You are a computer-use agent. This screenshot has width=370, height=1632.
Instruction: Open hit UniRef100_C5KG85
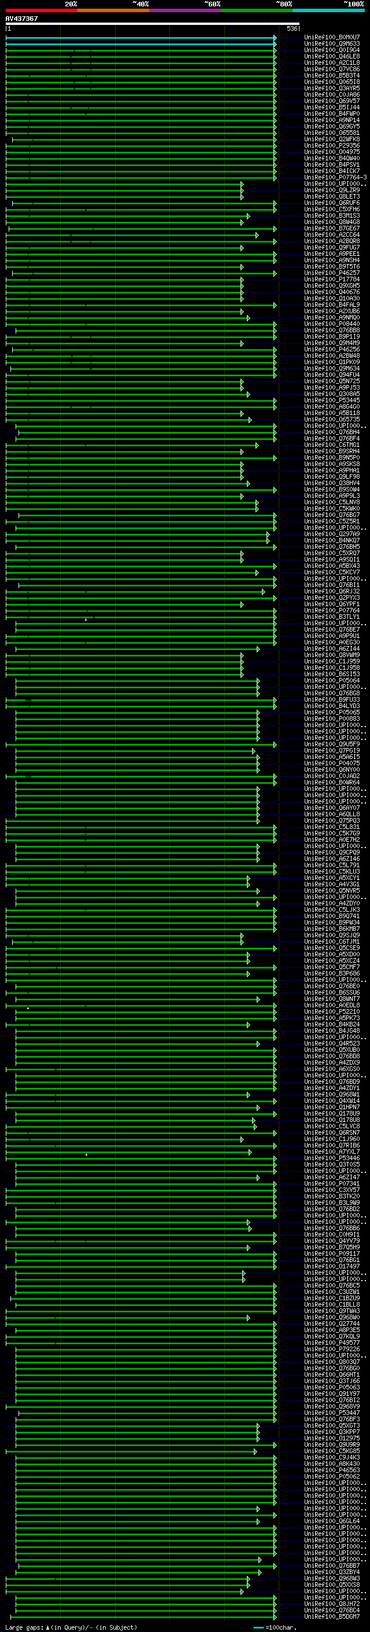coord(332,1451)
